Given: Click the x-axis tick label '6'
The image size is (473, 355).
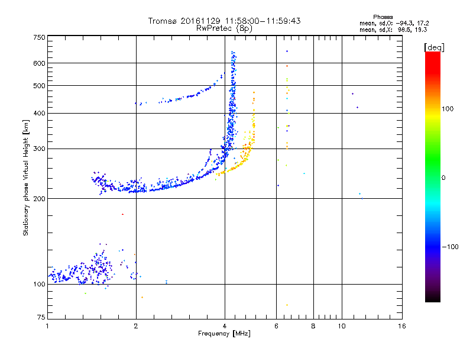Looking at the screenshot, I should coord(276,326).
